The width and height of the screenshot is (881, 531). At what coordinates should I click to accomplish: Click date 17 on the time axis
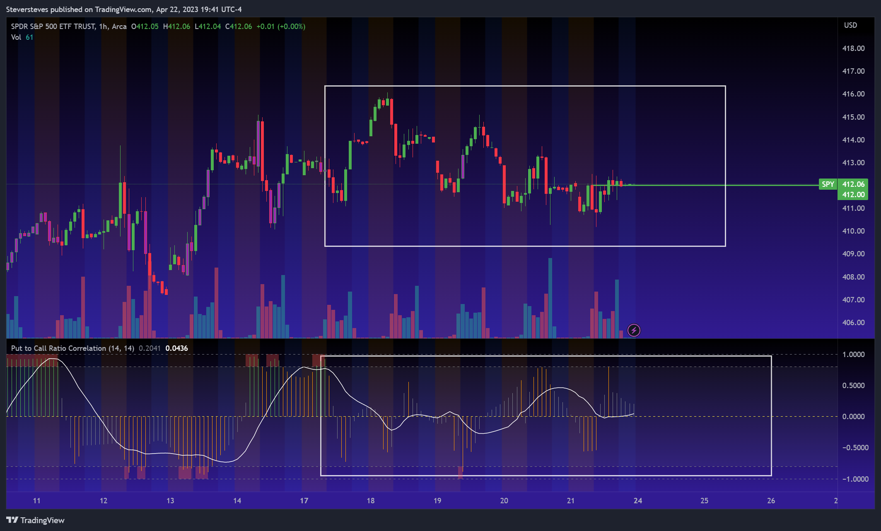pyautogui.click(x=304, y=501)
